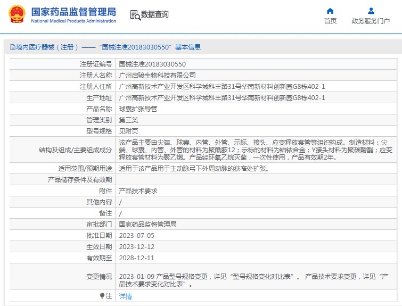Click the 注册人住所 address value
402x306 pixels.
click(222, 87)
